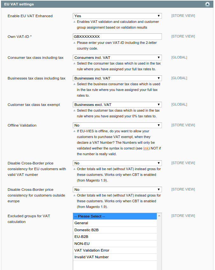Select Invalid VAT Number group
215x270 pixels.
click(x=114, y=257)
